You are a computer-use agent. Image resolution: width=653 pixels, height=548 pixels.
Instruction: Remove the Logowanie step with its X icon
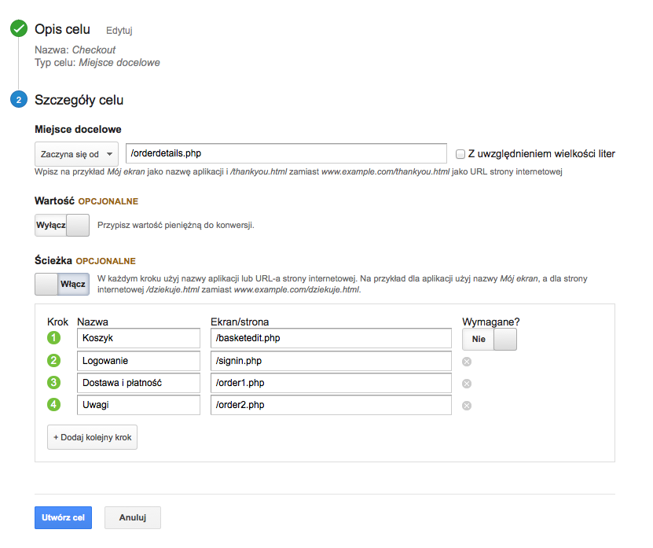[466, 361]
